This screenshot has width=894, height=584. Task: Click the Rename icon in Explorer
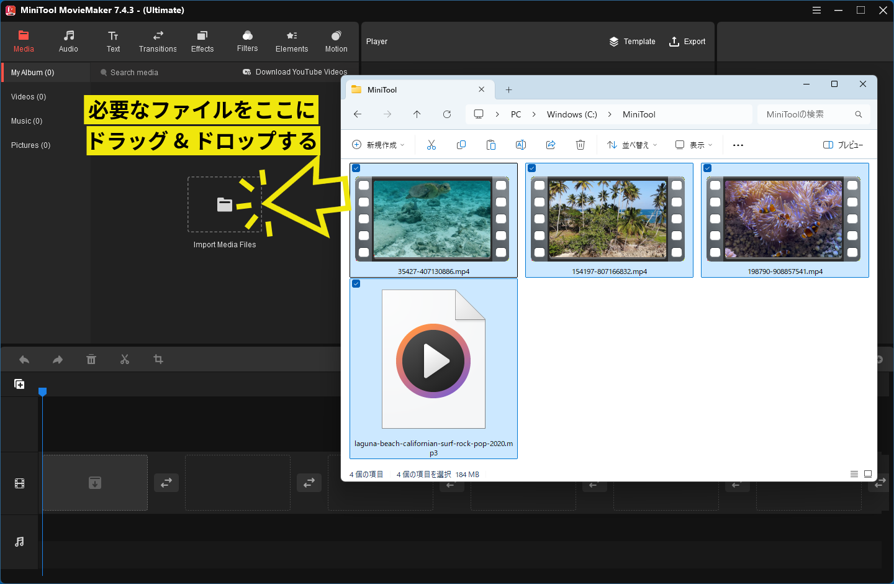[x=521, y=145]
